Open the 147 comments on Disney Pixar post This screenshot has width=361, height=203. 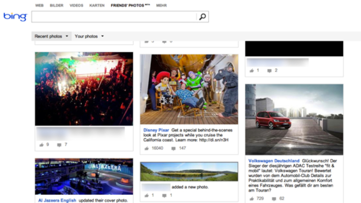coord(174,148)
